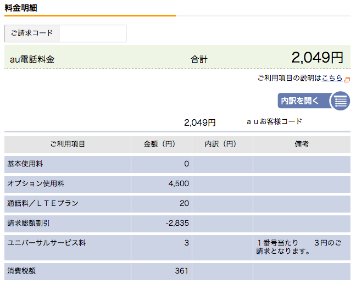Select the ご利用項目 column header

point(68,144)
